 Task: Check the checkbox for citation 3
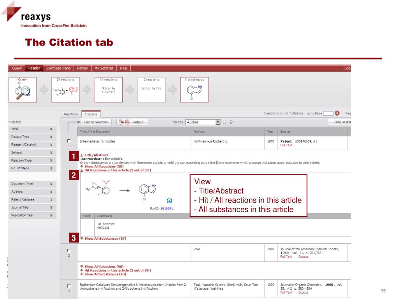69,286
